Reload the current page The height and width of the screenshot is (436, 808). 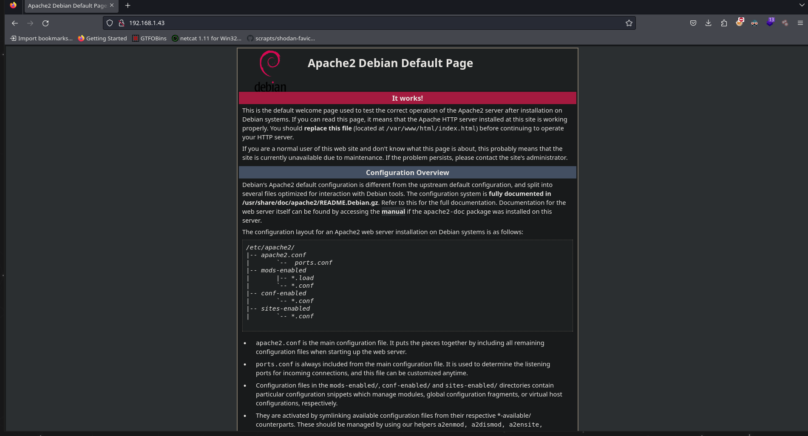45,23
